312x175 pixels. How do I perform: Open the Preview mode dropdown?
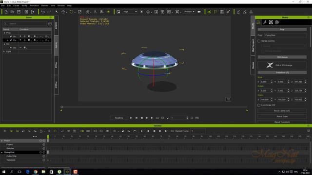(189, 12)
